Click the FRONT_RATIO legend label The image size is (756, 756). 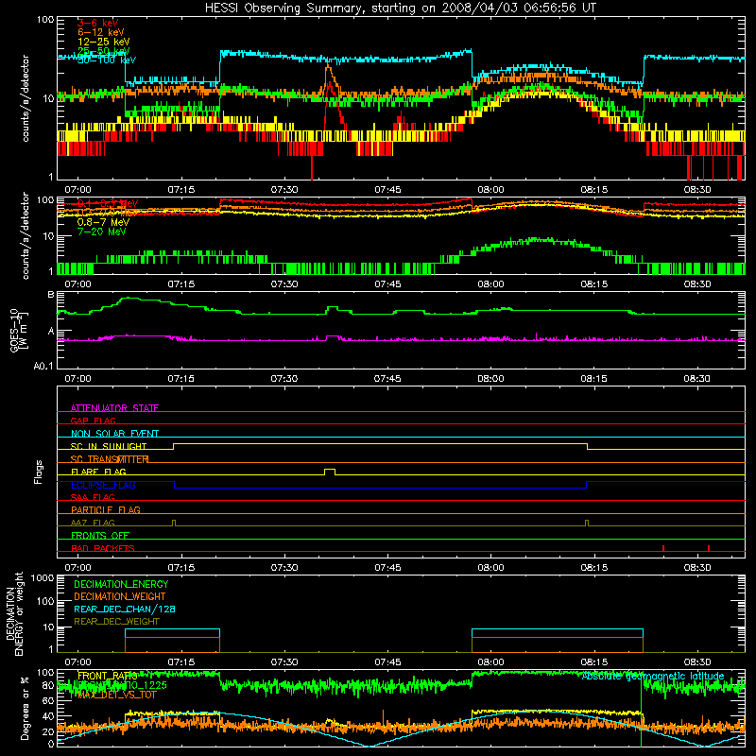107,676
